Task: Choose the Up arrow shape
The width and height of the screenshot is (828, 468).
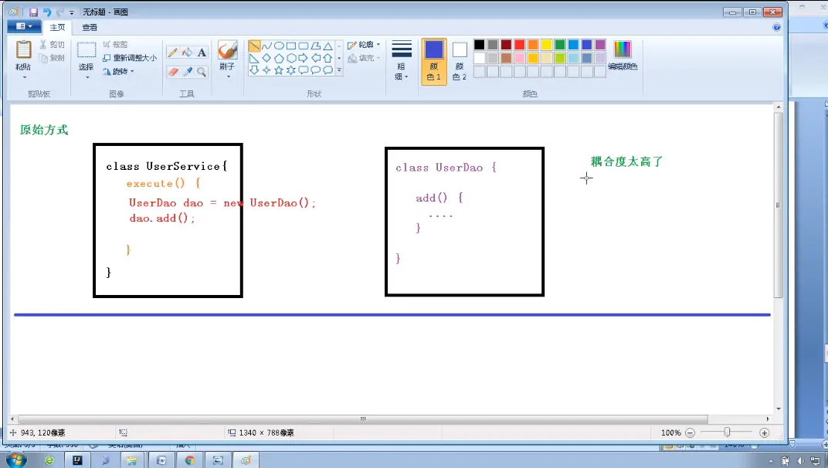Action: [x=328, y=58]
